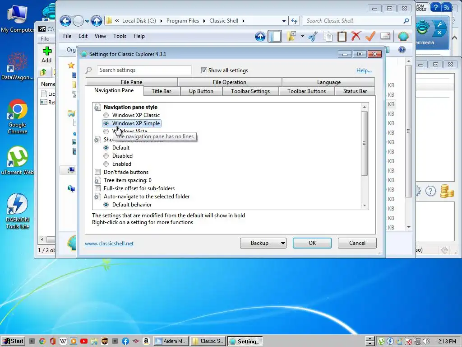The image size is (462, 347).
Task: Select Default behavior radio option
Action: click(106, 205)
